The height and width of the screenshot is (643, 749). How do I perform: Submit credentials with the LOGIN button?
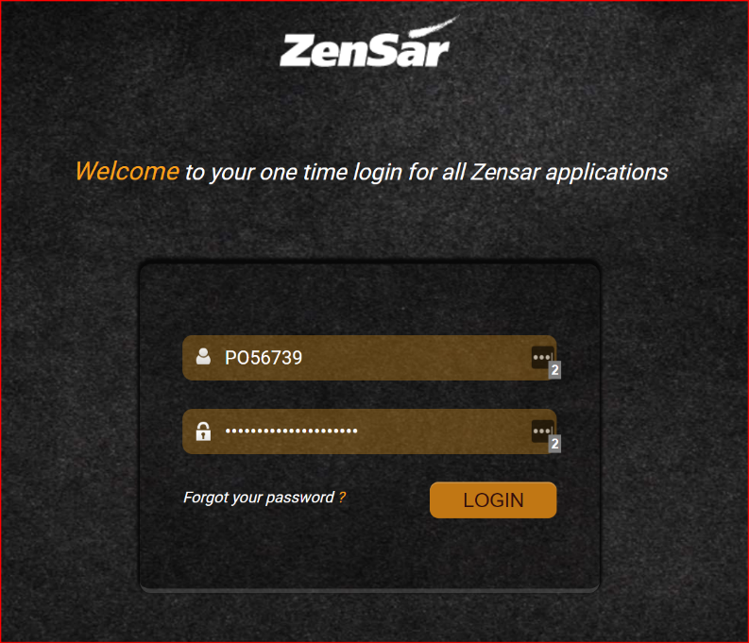tap(493, 499)
